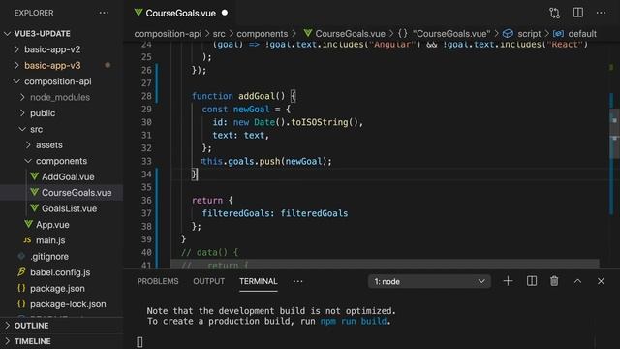Image resolution: width=620 pixels, height=349 pixels.
Task: Open package-lock.json from the file tree
Action: [68, 303]
